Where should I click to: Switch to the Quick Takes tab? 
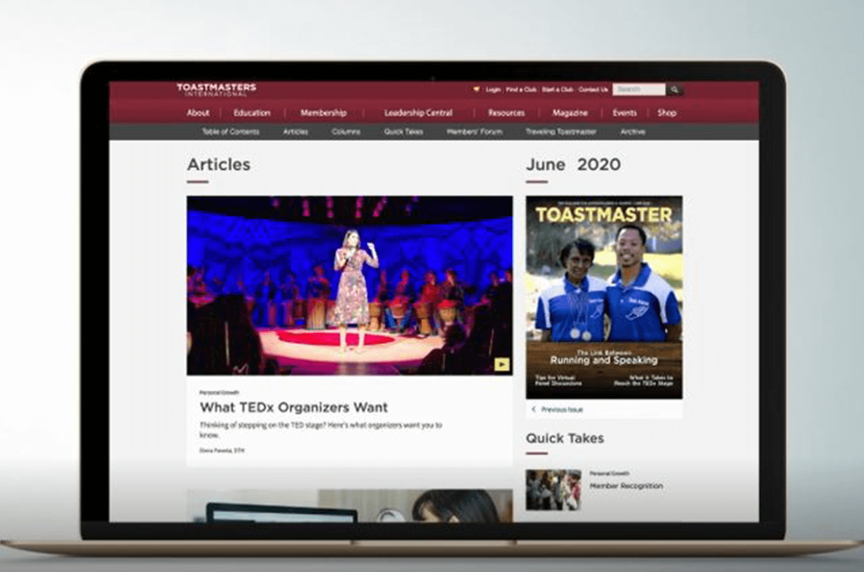point(403,132)
